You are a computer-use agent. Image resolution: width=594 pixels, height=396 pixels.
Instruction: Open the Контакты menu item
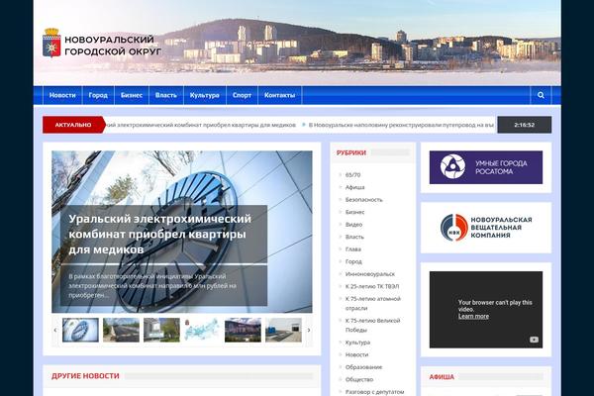(279, 95)
